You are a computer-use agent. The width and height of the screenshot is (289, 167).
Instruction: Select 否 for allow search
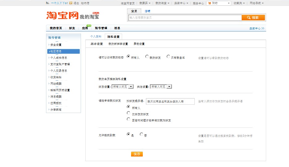(141, 134)
